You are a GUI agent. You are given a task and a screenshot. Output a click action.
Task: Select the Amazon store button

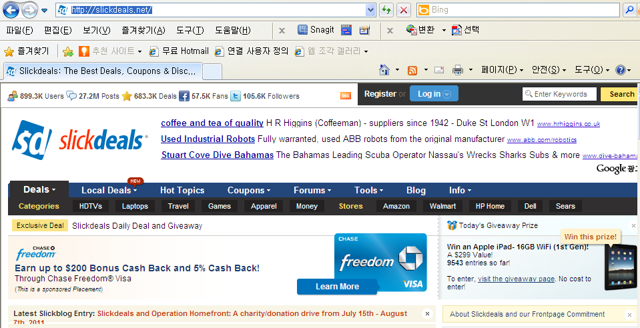(396, 206)
